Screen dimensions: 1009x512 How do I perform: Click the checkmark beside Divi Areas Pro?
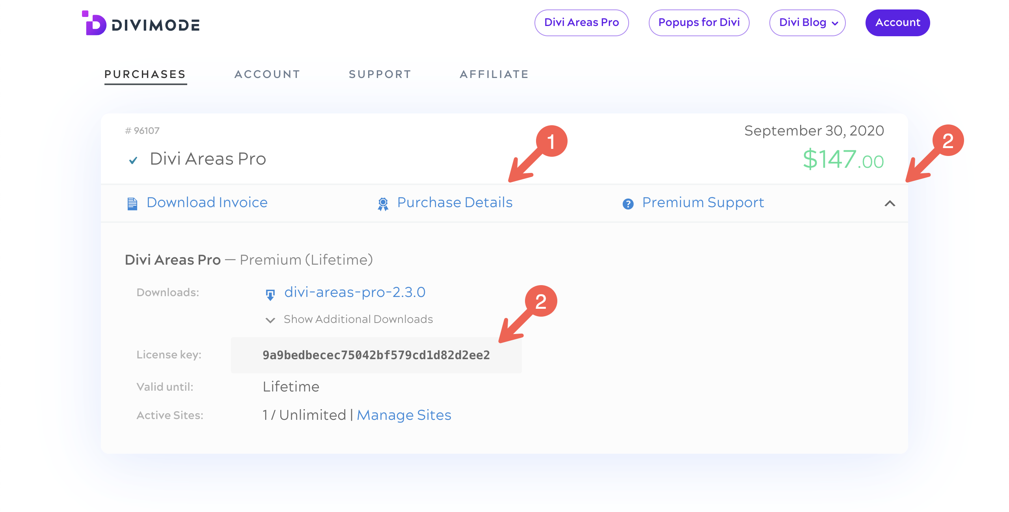coord(133,160)
